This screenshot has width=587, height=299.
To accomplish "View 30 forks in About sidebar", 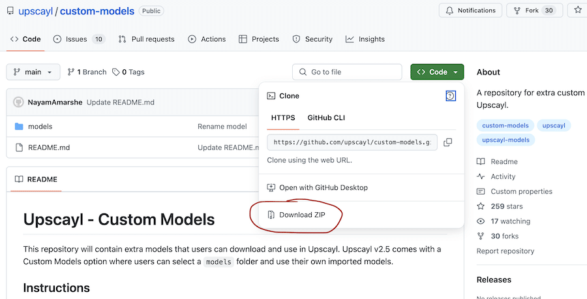I will pos(498,236).
